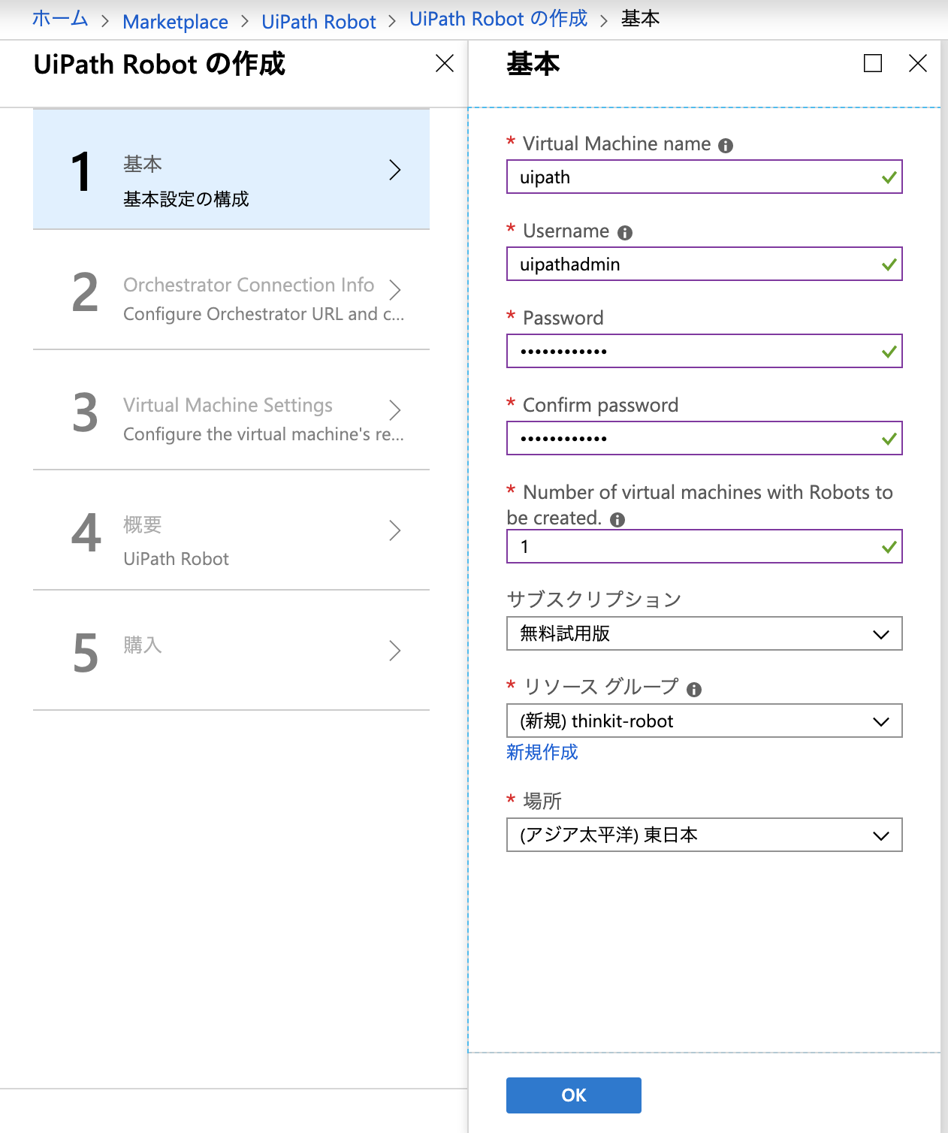Click the Virtual Machine name field containing uipath
This screenshot has height=1133, width=948.
click(x=705, y=177)
